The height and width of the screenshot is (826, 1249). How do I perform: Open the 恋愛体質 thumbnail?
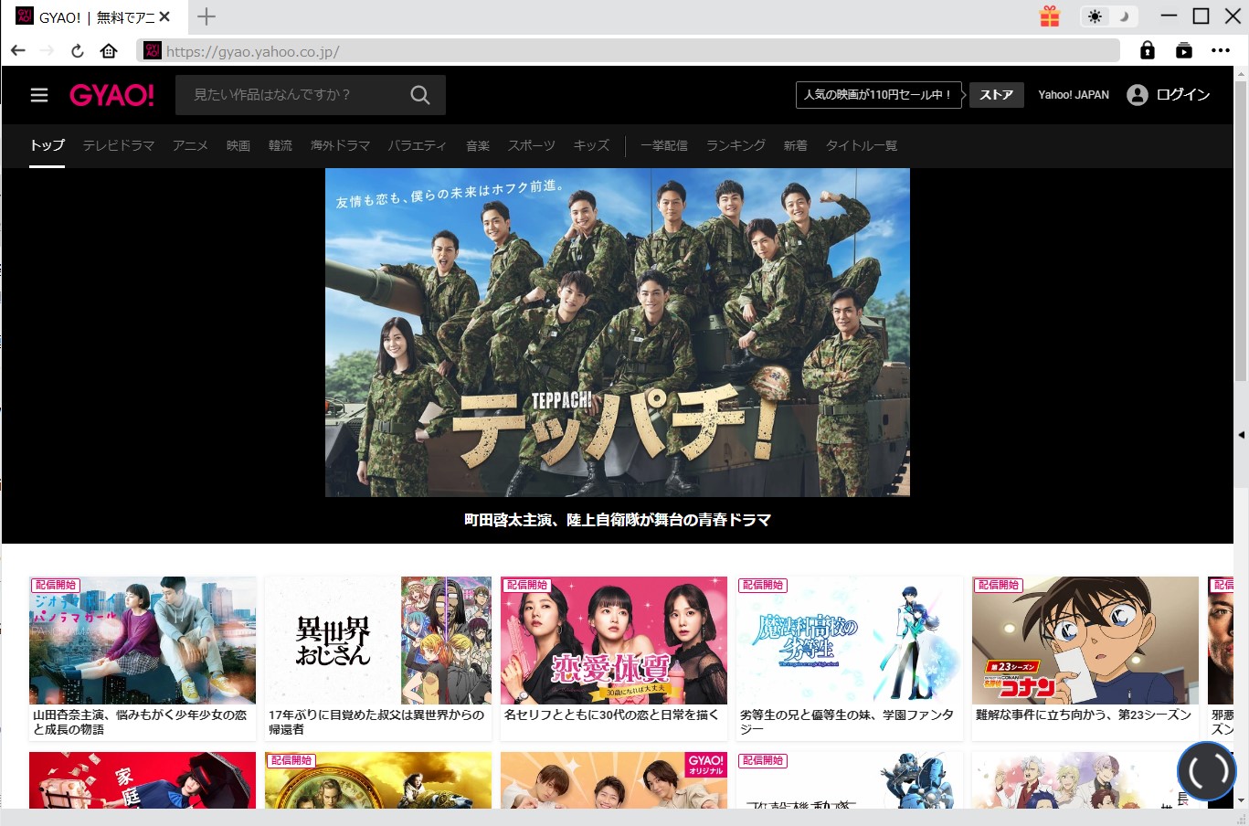pyautogui.click(x=614, y=641)
